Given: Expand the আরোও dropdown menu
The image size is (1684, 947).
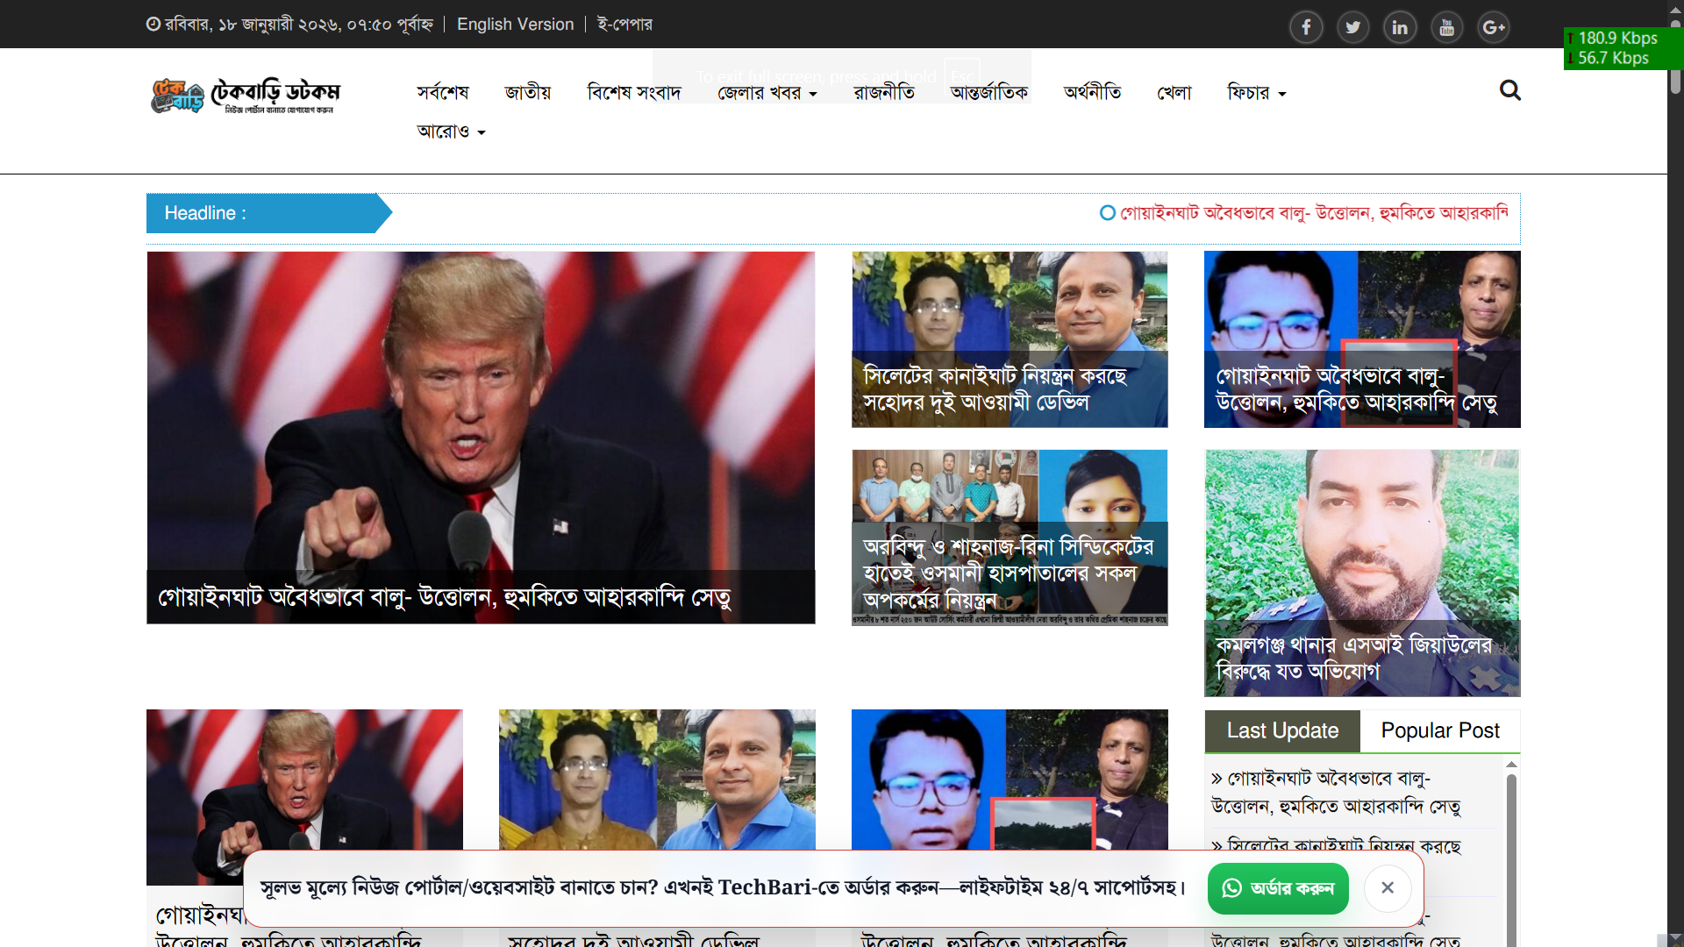Looking at the screenshot, I should click(450, 132).
